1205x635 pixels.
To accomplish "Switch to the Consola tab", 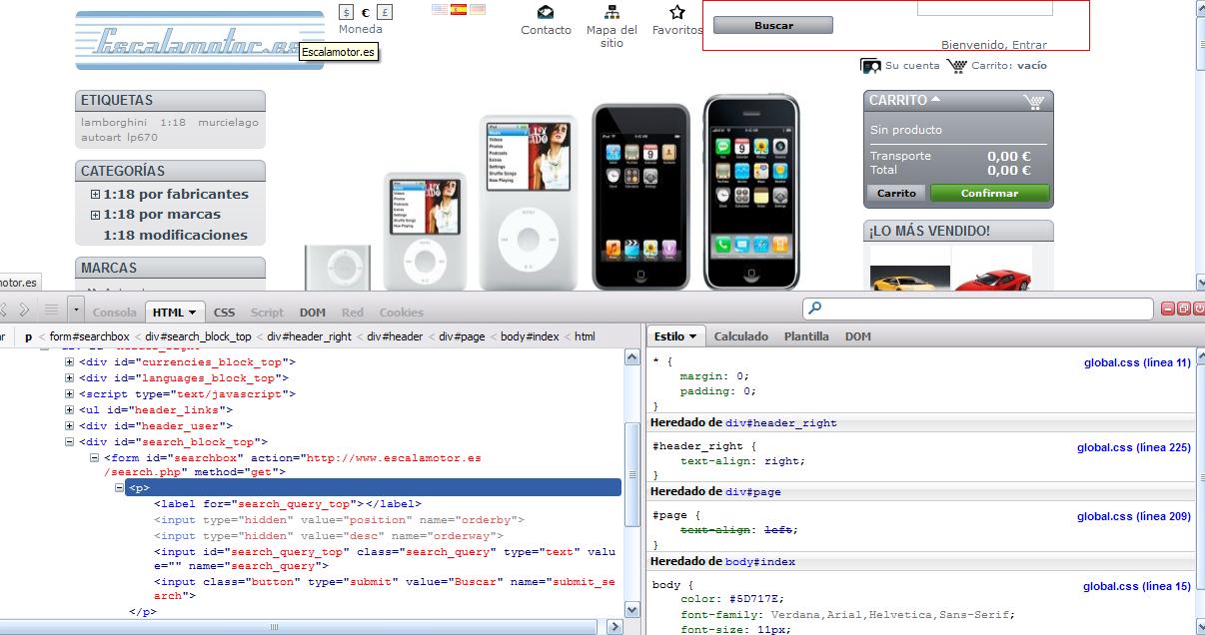I will (114, 313).
